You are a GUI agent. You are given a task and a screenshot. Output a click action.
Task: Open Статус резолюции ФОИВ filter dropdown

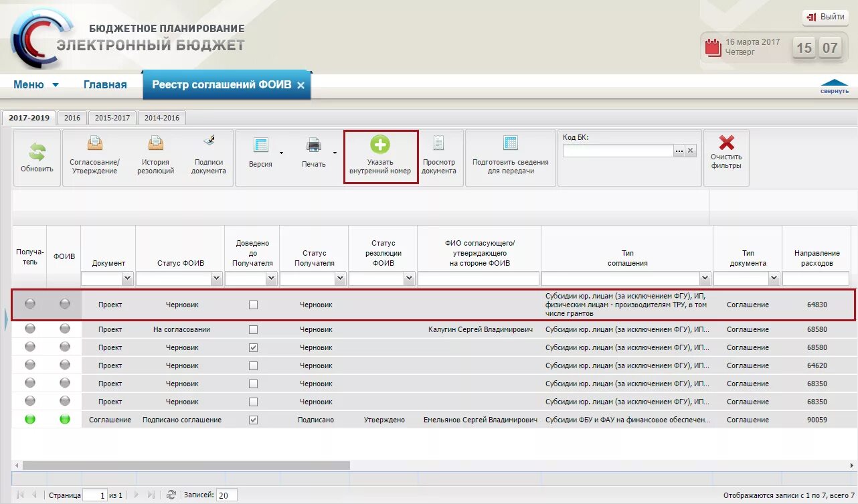(410, 278)
